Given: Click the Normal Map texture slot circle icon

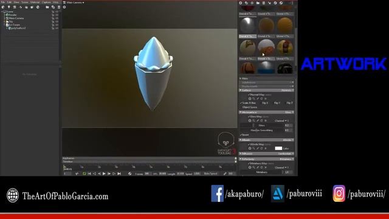Looking at the screenshot, I should [x=250, y=99].
